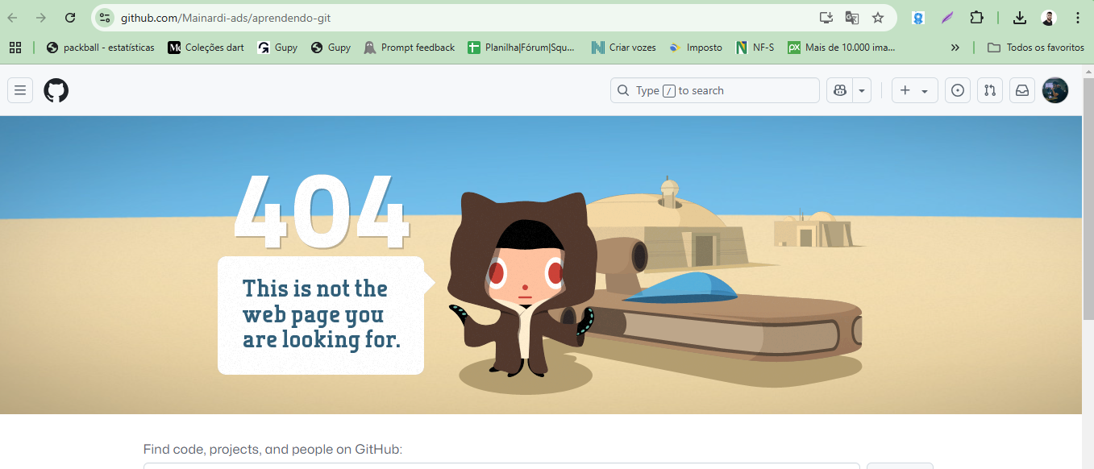Click the blue extension icon in the Chrome toolbar
The height and width of the screenshot is (469, 1094).
(917, 18)
